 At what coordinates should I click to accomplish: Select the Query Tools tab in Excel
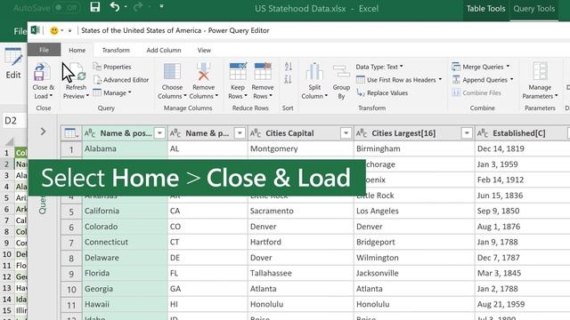coord(534,9)
